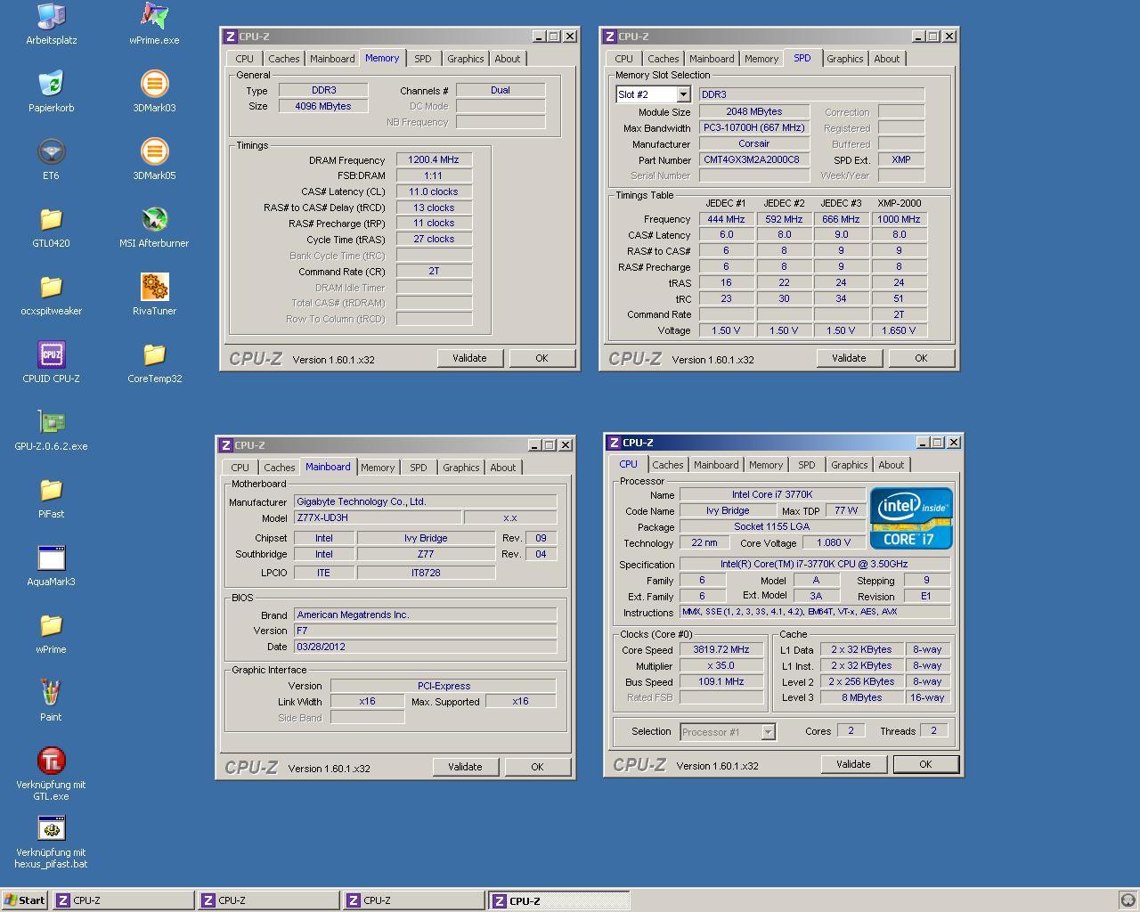This screenshot has width=1140, height=912.
Task: Click the mainboard Model Z77X-UD3H field
Action: pos(378,517)
